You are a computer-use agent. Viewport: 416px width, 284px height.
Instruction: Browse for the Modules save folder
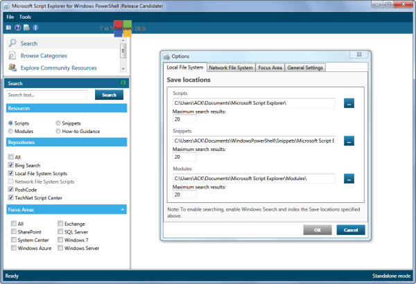pyautogui.click(x=349, y=179)
